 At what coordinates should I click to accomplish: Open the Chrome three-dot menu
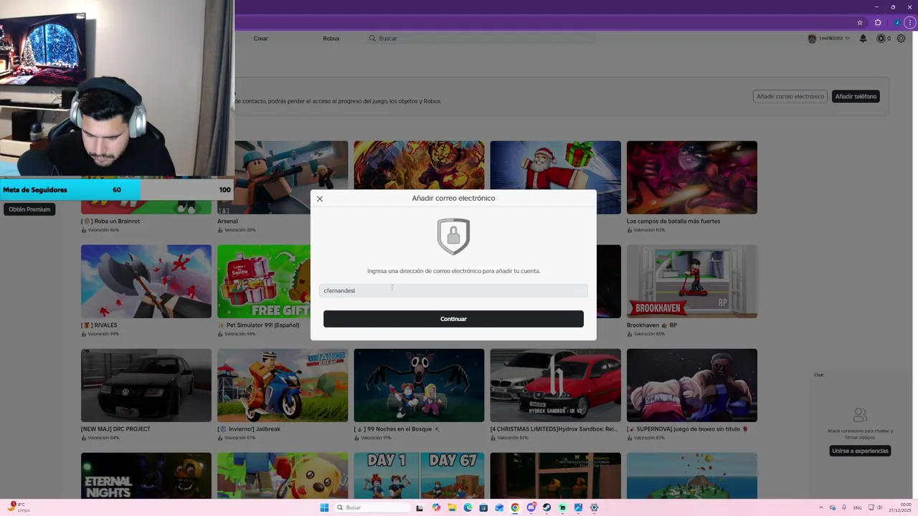[x=911, y=22]
